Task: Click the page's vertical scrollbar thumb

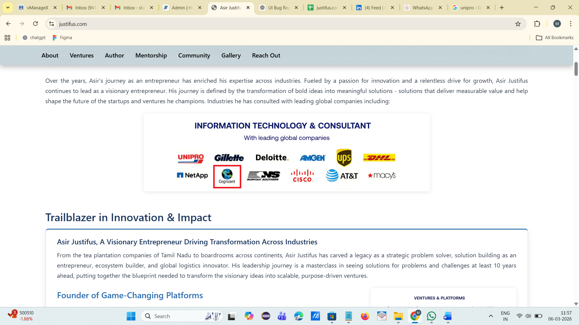Action: (x=576, y=69)
